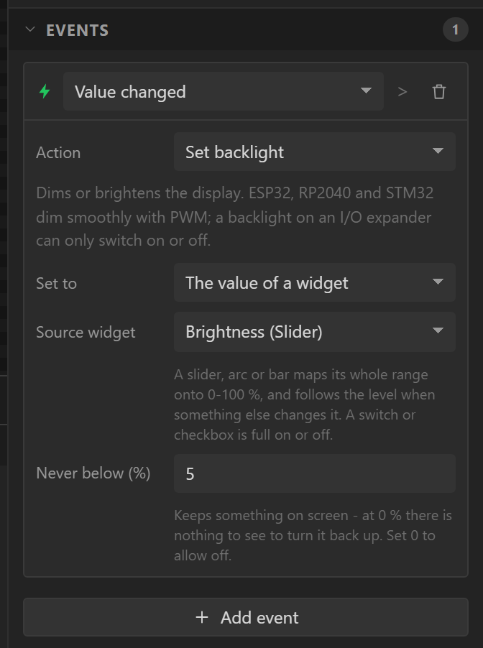Click the Action label
The image size is (483, 648).
58,152
